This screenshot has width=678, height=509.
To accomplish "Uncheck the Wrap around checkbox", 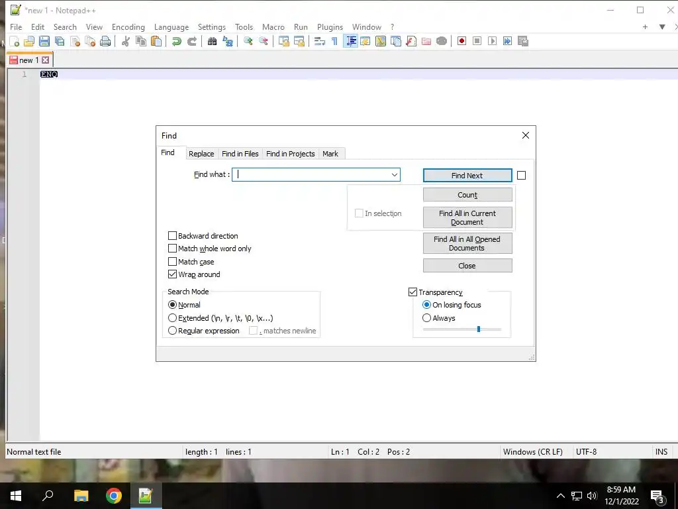I will pos(172,274).
